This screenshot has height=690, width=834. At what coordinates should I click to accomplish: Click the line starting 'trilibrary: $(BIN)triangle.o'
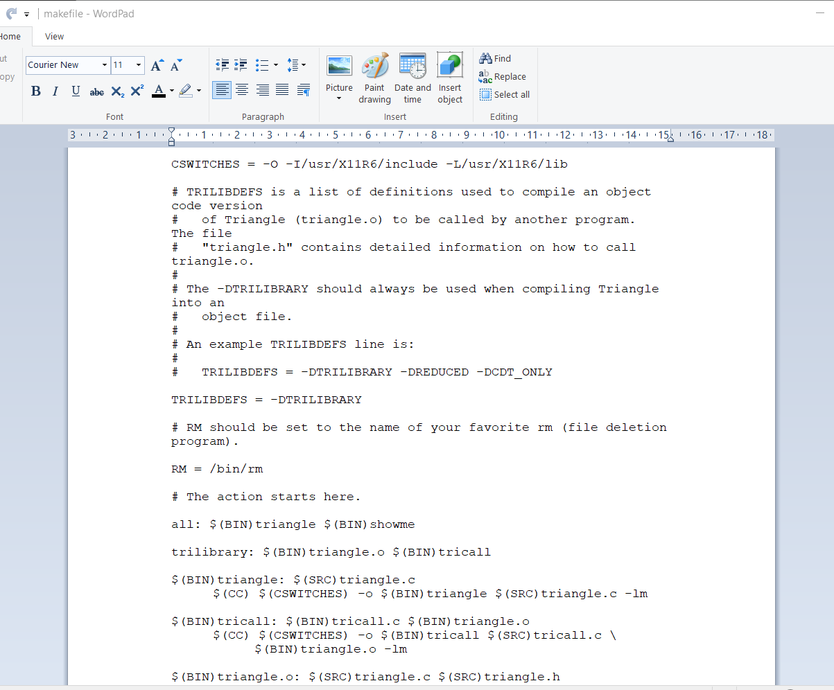[x=331, y=552]
